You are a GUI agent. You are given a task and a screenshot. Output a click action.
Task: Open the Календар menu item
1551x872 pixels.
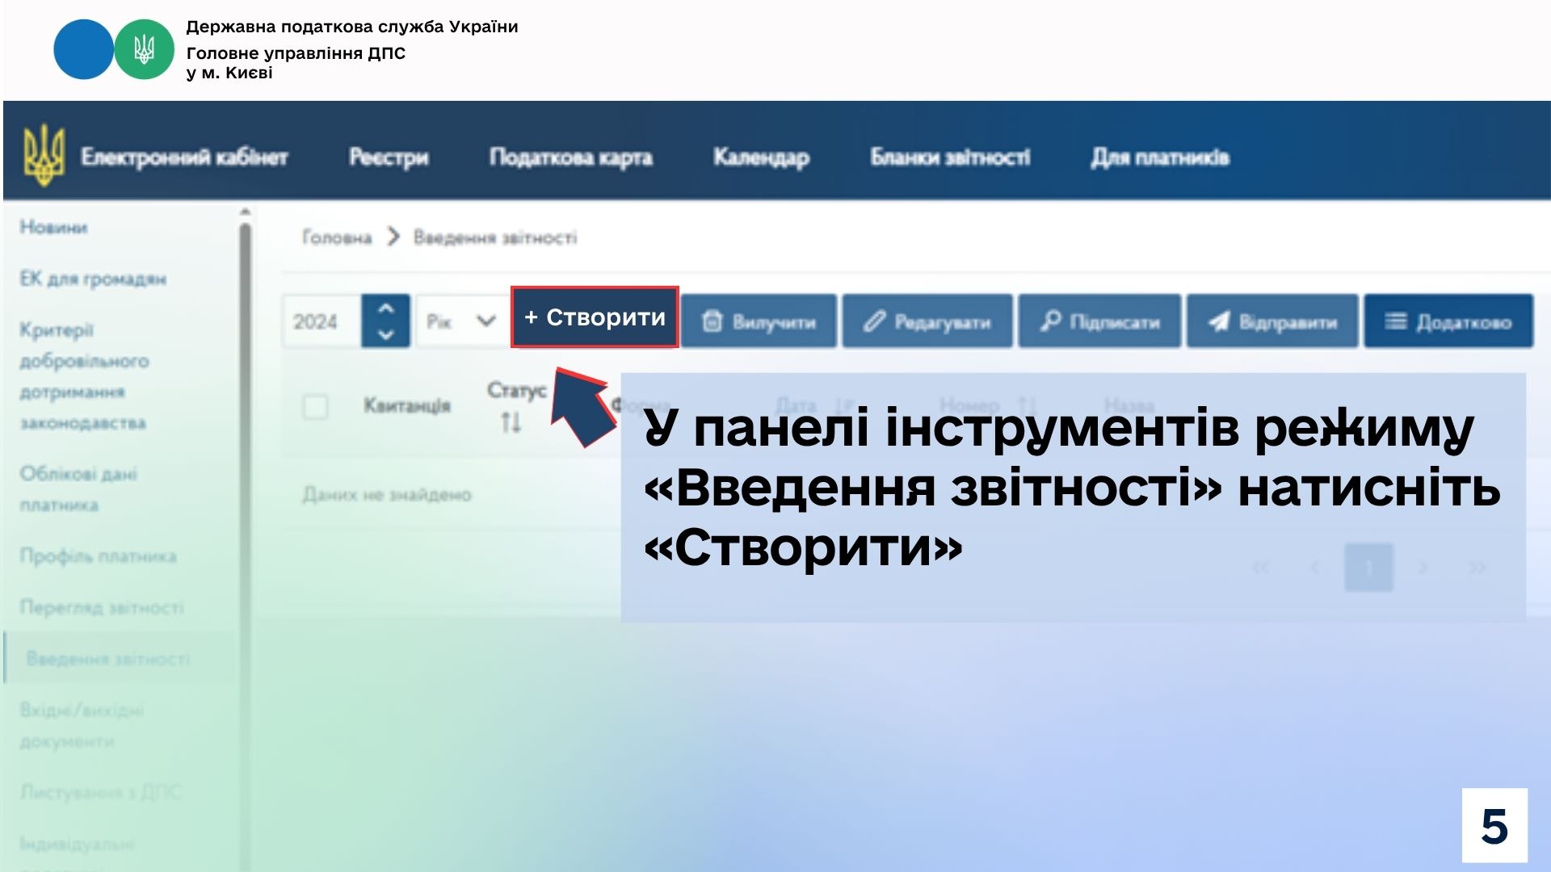(x=760, y=157)
